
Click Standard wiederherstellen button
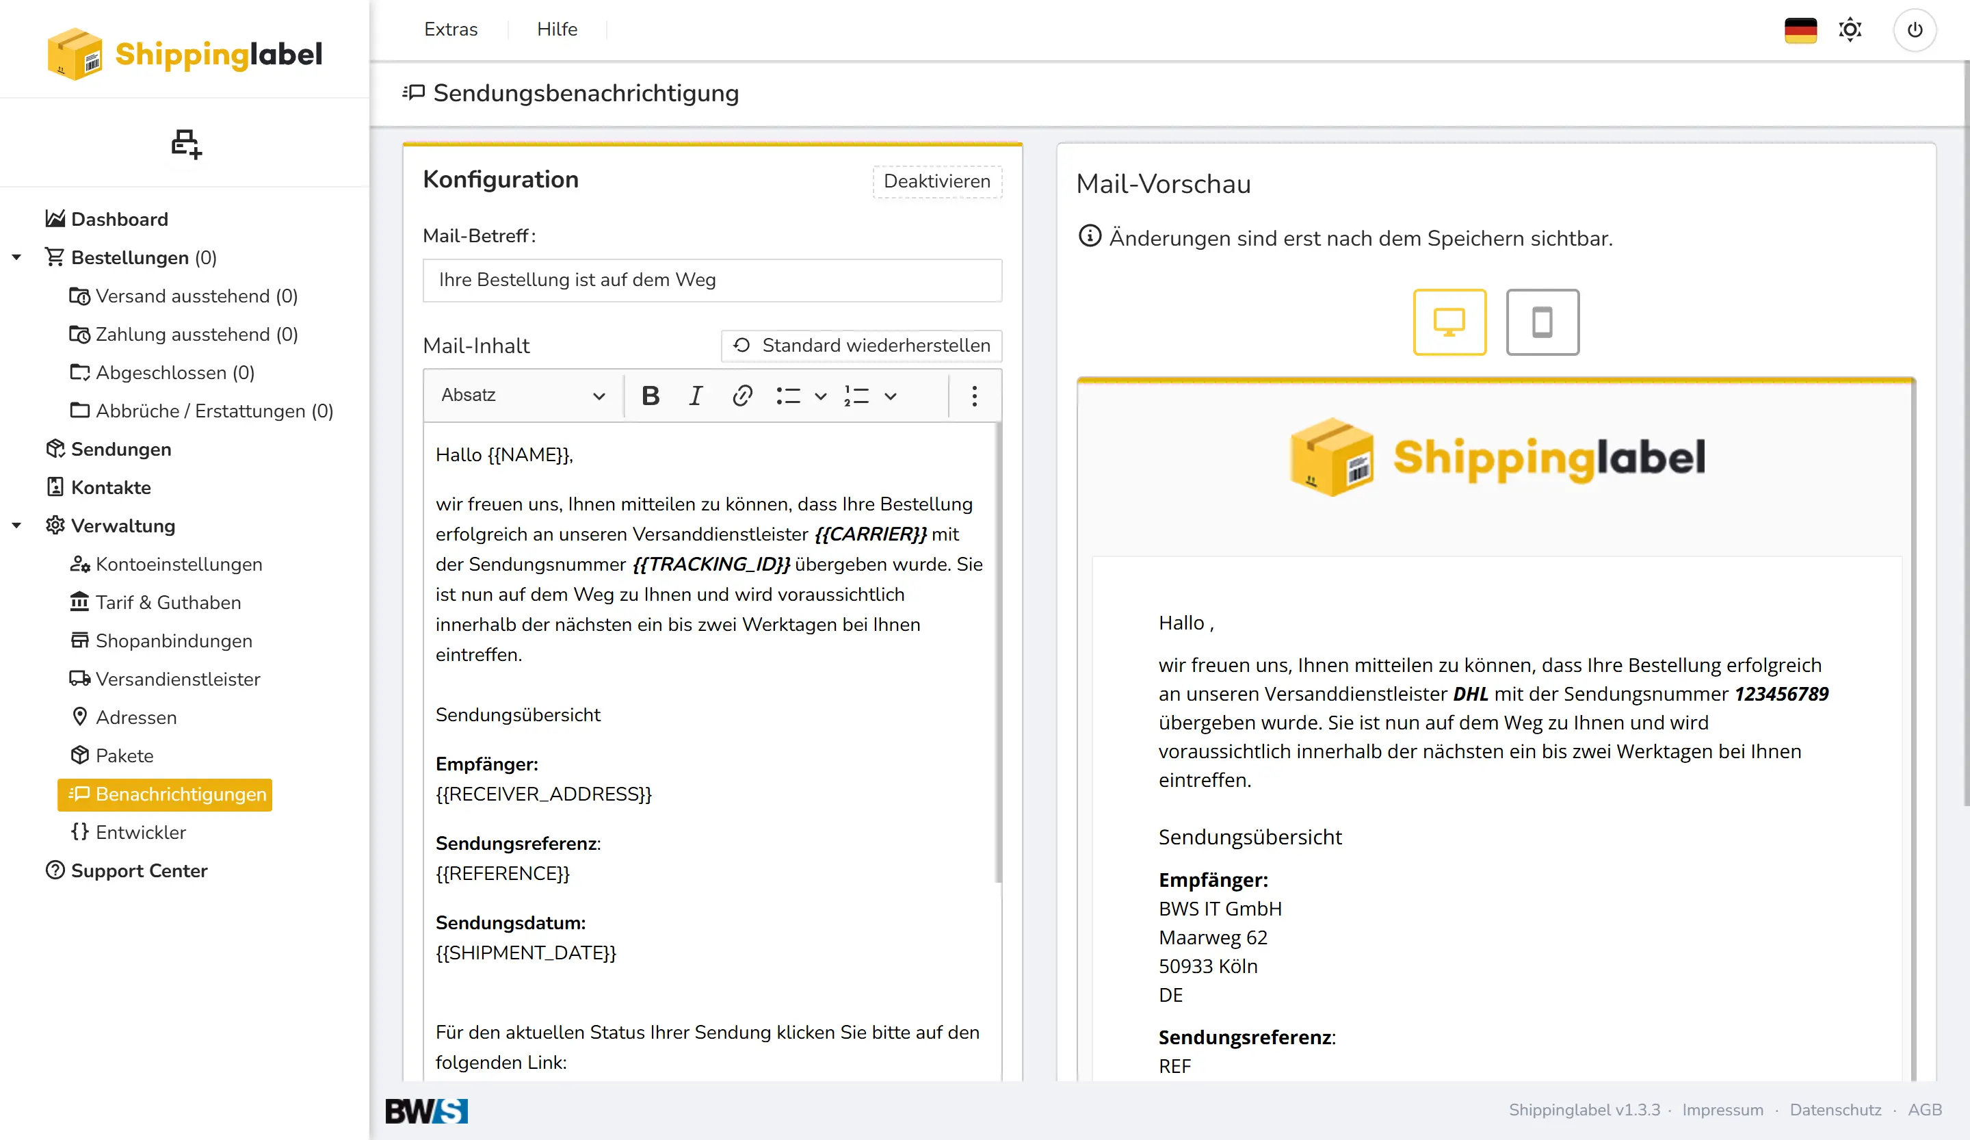point(861,346)
